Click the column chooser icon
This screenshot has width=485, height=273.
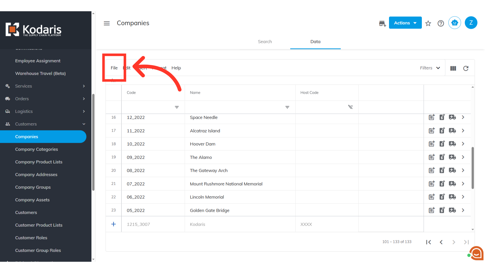(453, 68)
